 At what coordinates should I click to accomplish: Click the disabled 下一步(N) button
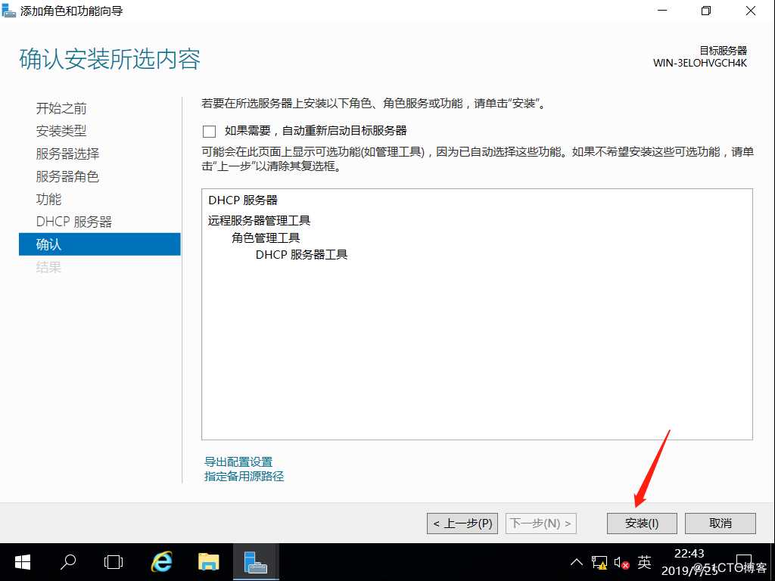(540, 524)
